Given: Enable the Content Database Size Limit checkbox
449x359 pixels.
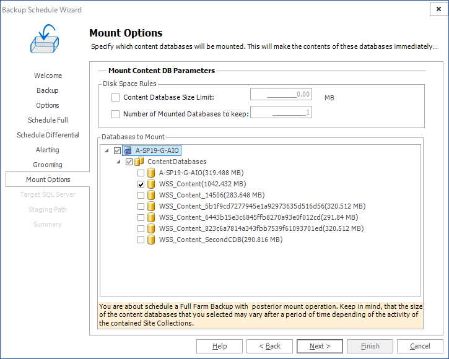Looking at the screenshot, I should (x=115, y=97).
